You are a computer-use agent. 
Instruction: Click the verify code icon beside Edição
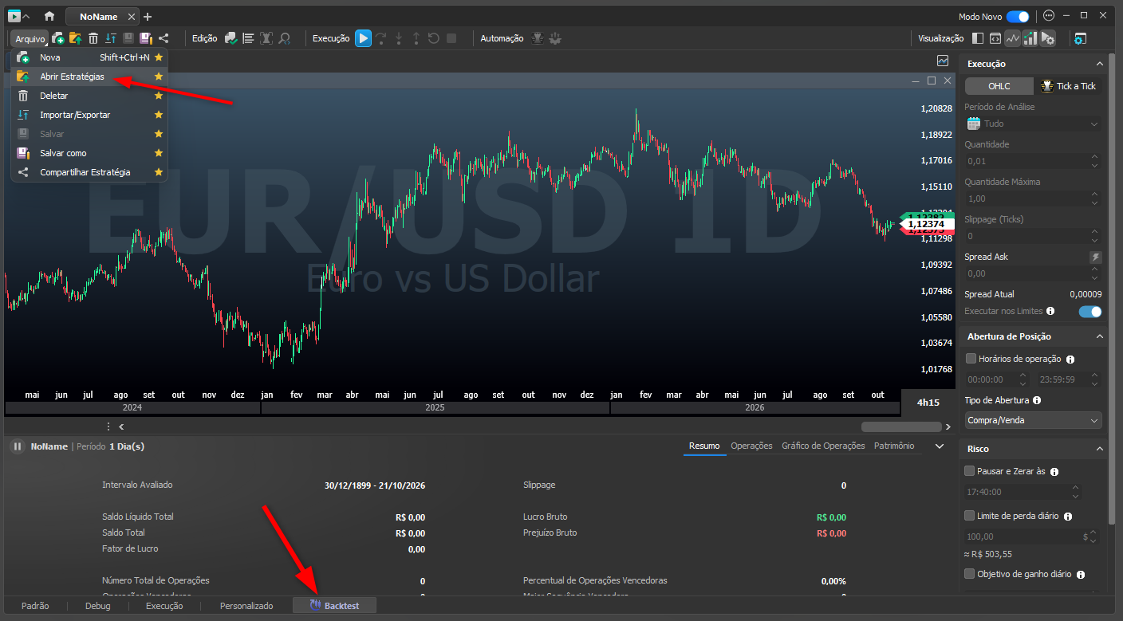click(231, 37)
